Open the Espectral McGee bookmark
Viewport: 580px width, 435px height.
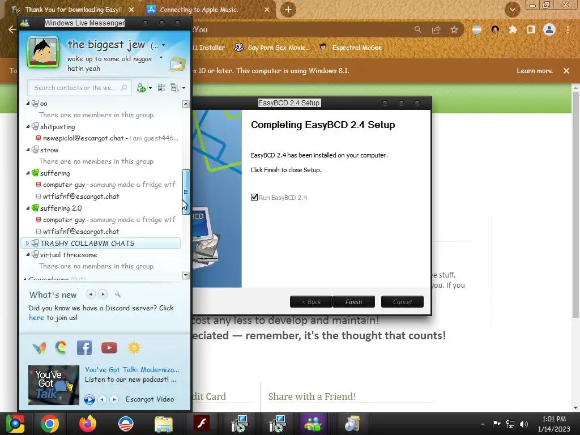(350, 48)
